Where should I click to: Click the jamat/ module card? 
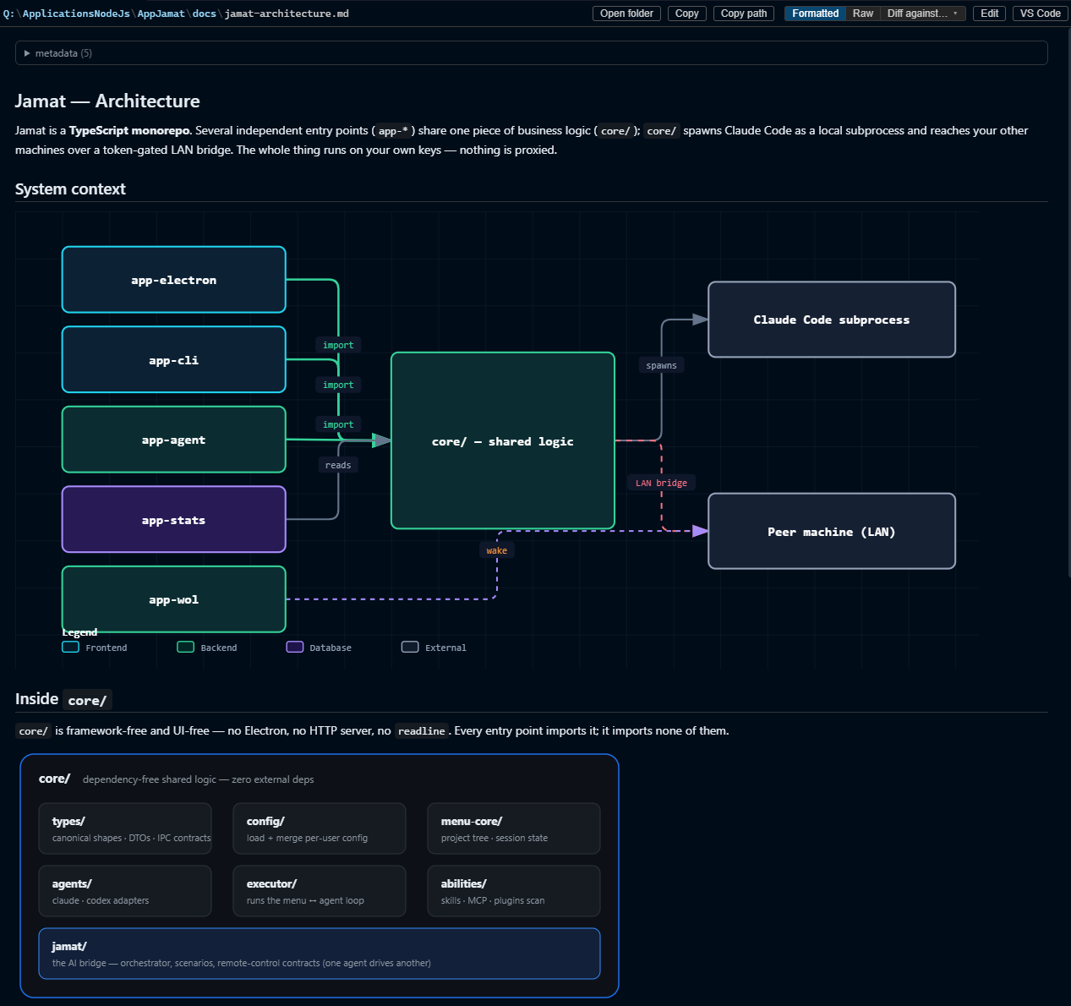[320, 954]
